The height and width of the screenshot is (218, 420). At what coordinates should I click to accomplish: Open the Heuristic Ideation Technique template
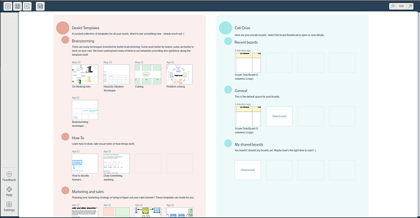click(x=117, y=74)
